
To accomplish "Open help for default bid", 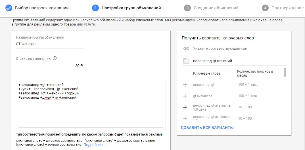I will coord(55,58).
